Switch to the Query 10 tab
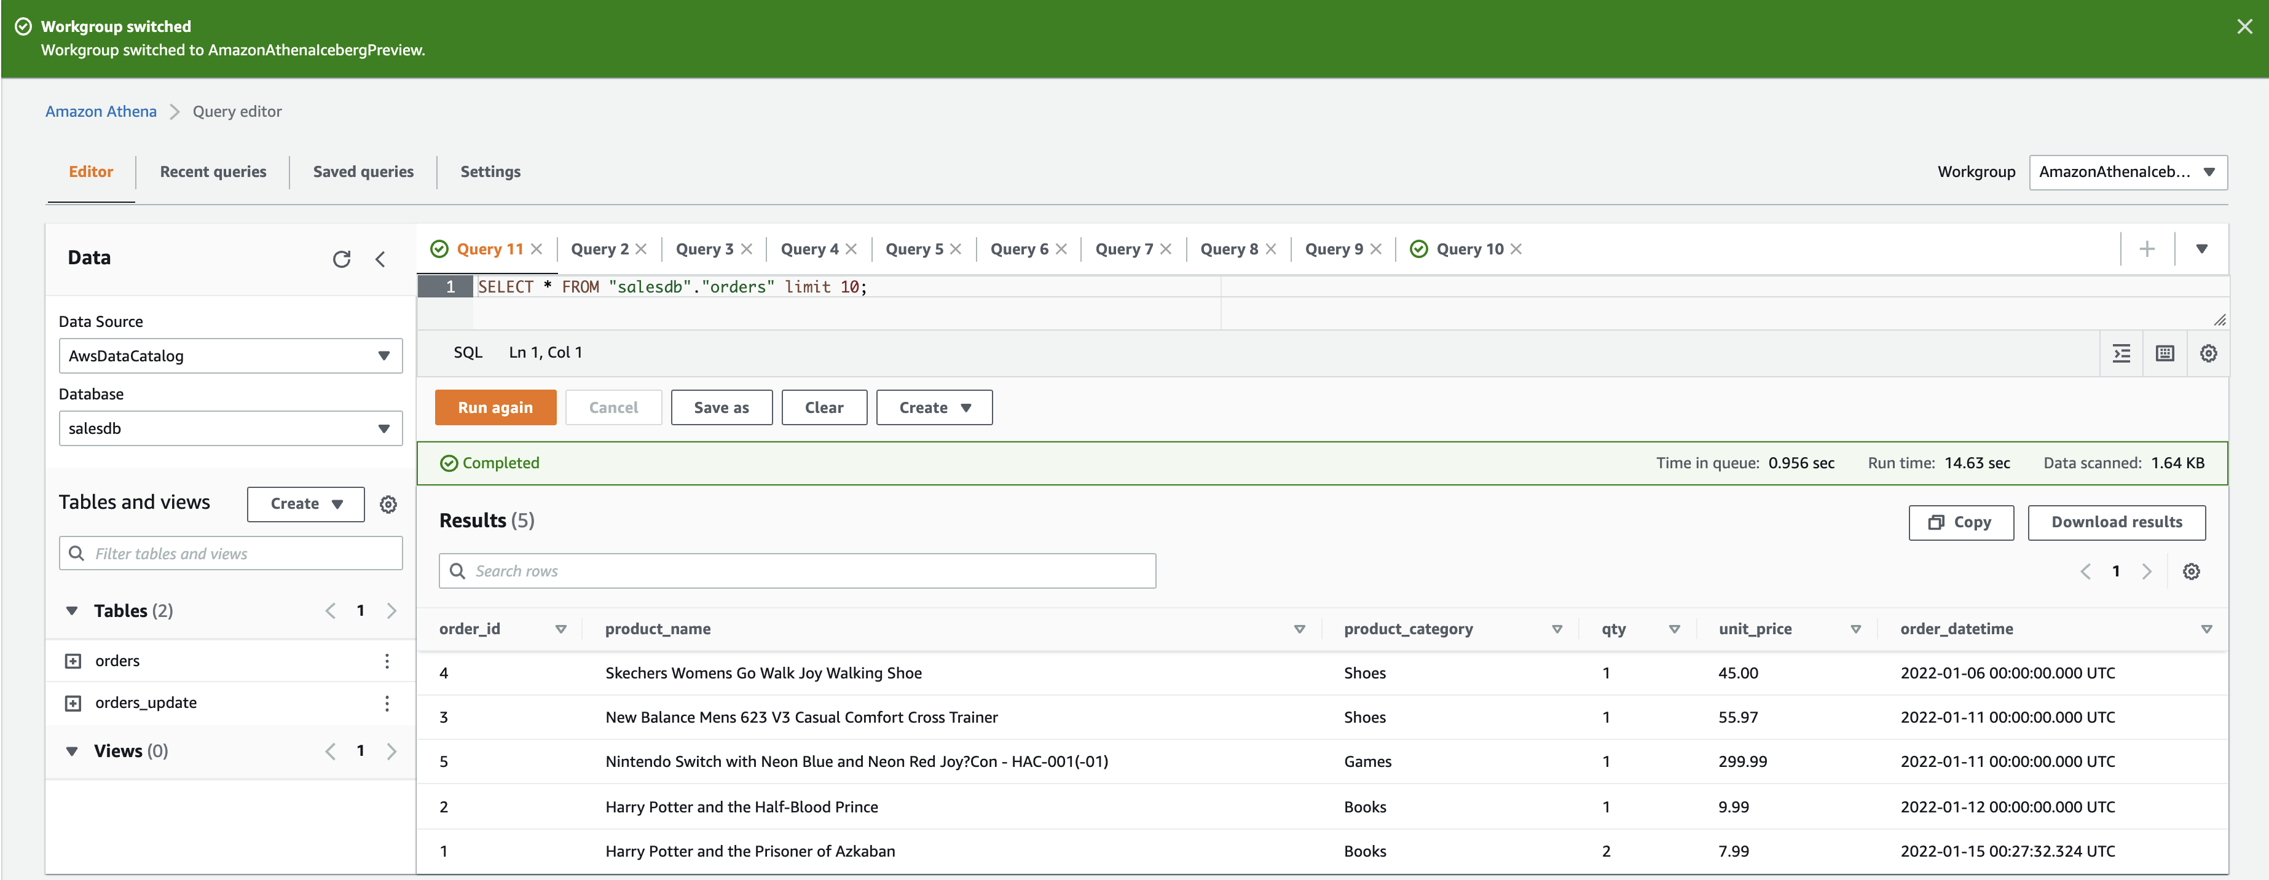 tap(1469, 249)
